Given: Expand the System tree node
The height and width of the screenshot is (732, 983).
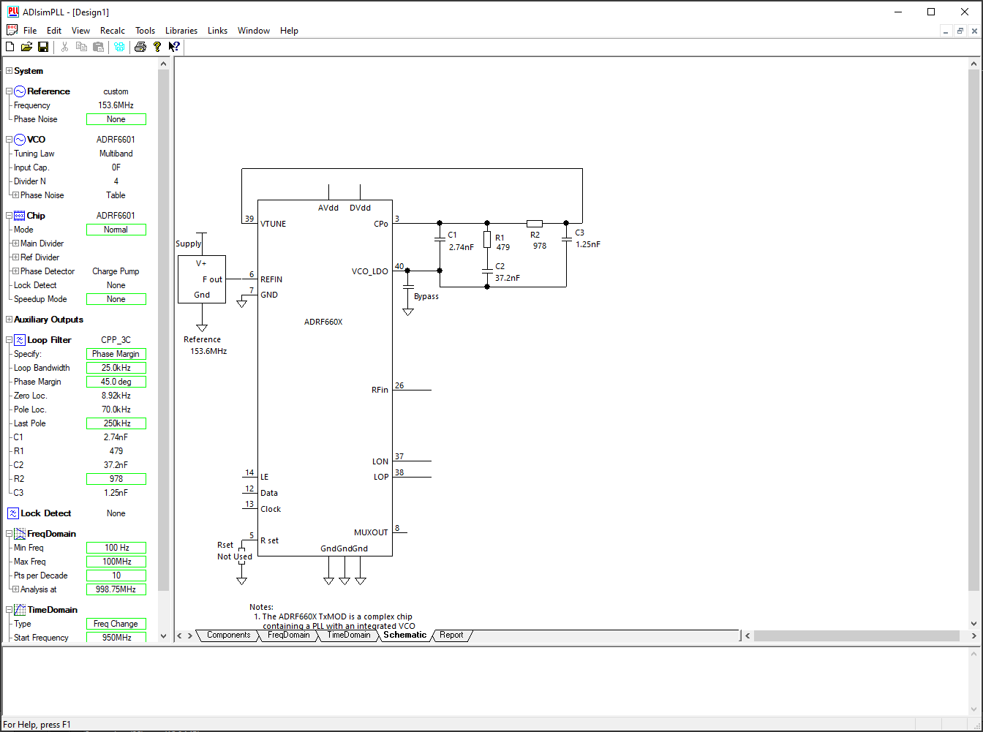Looking at the screenshot, I should tap(9, 71).
